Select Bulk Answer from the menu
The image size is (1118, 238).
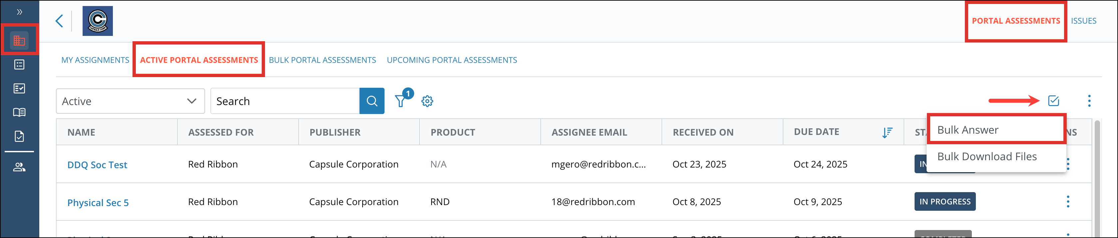(x=968, y=129)
